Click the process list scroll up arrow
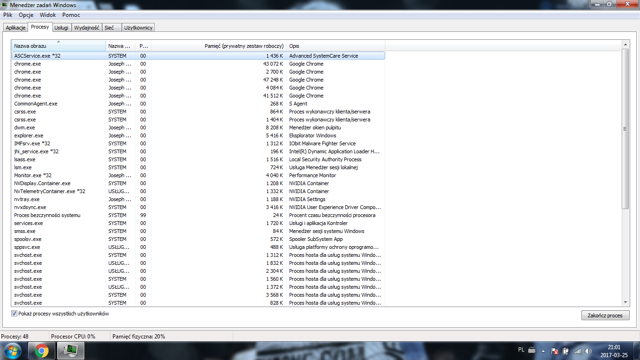This screenshot has width=640, height=360. [625, 45]
